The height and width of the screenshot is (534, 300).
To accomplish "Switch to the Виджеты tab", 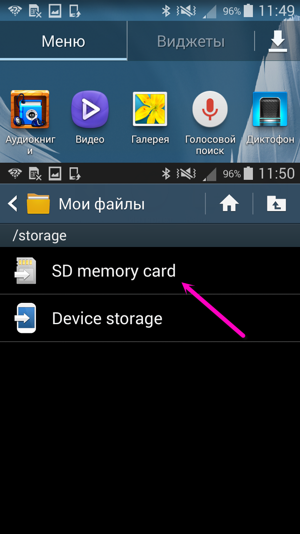I will coord(191,41).
